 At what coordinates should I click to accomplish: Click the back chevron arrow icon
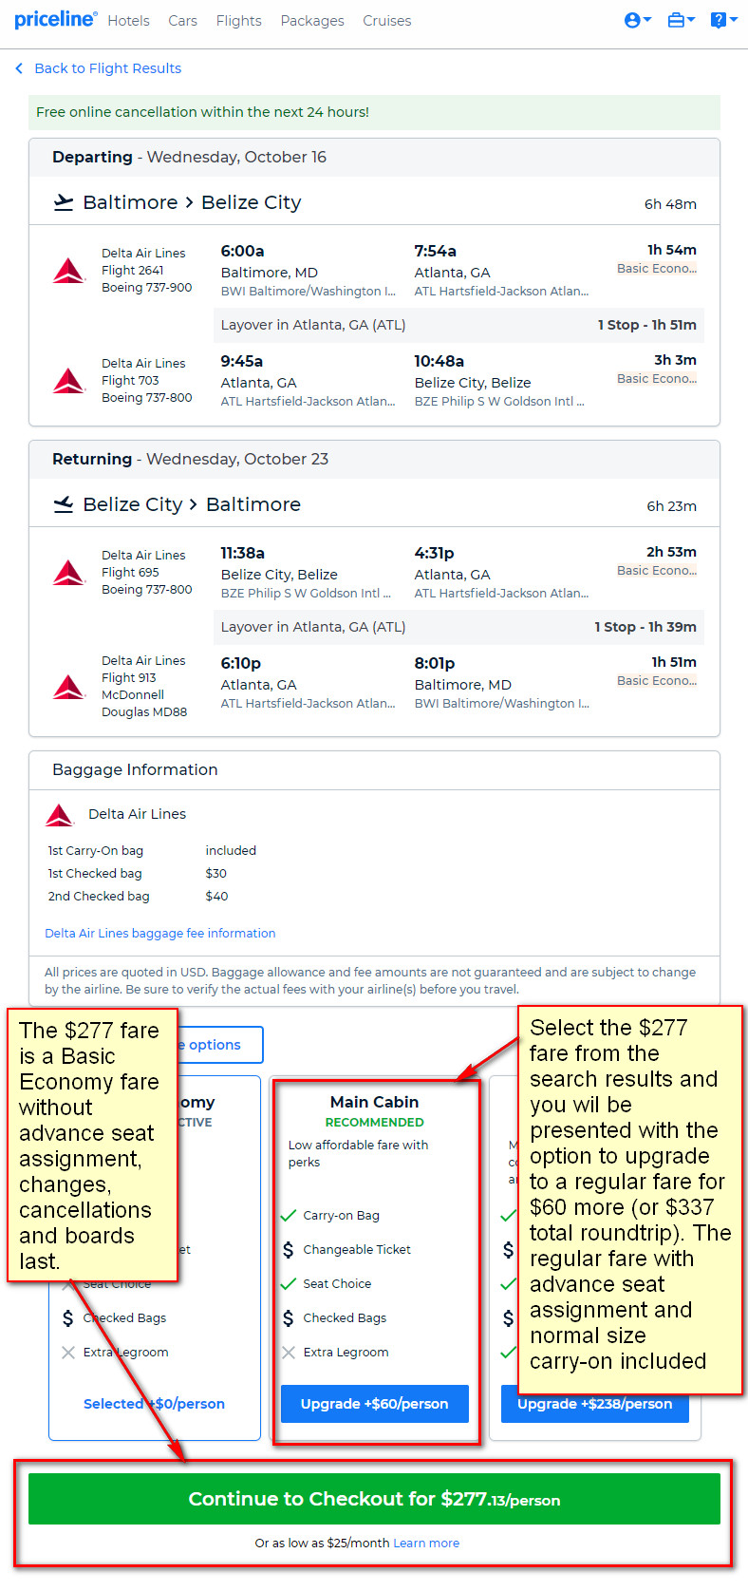tap(19, 68)
